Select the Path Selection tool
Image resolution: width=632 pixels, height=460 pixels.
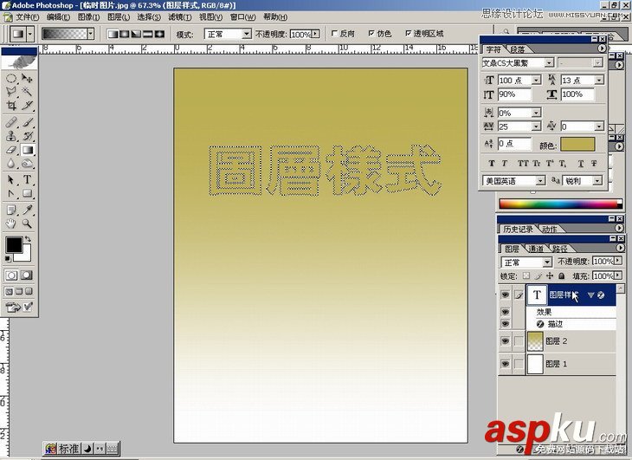11,179
